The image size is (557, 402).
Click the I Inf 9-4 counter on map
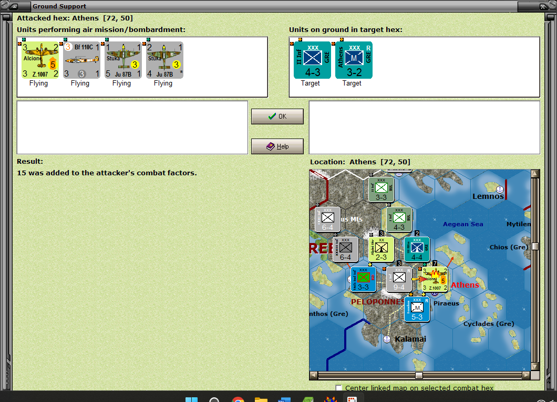[x=399, y=279]
